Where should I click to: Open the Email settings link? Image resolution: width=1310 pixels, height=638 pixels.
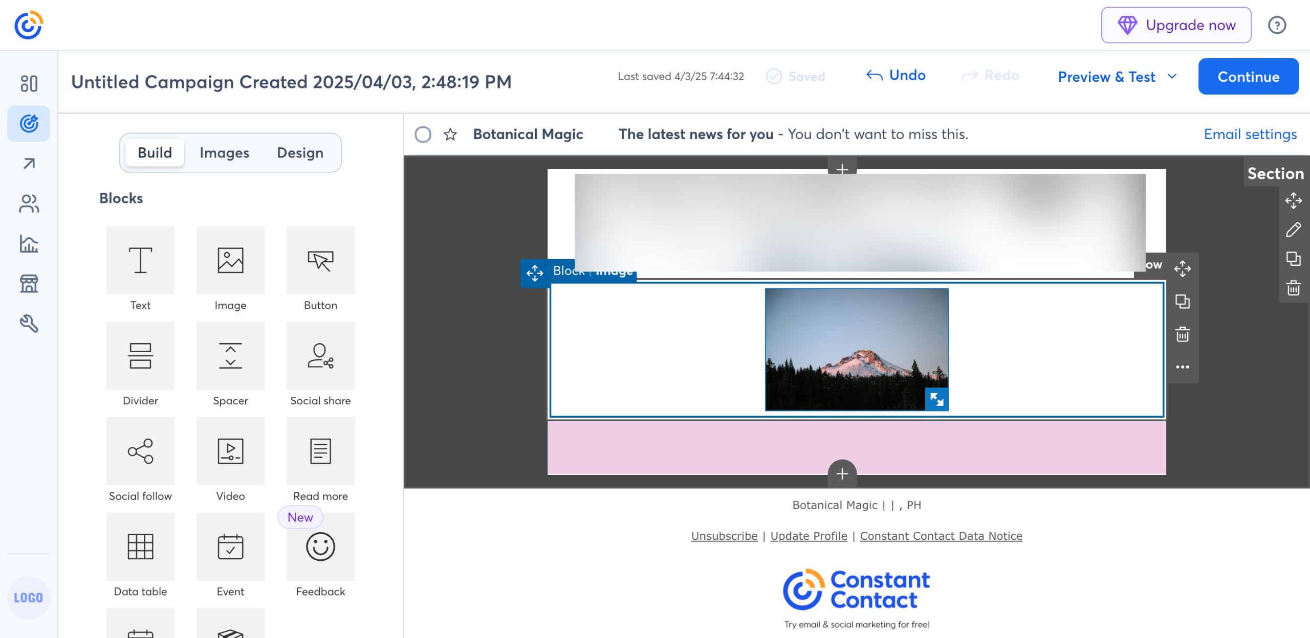[x=1250, y=134]
